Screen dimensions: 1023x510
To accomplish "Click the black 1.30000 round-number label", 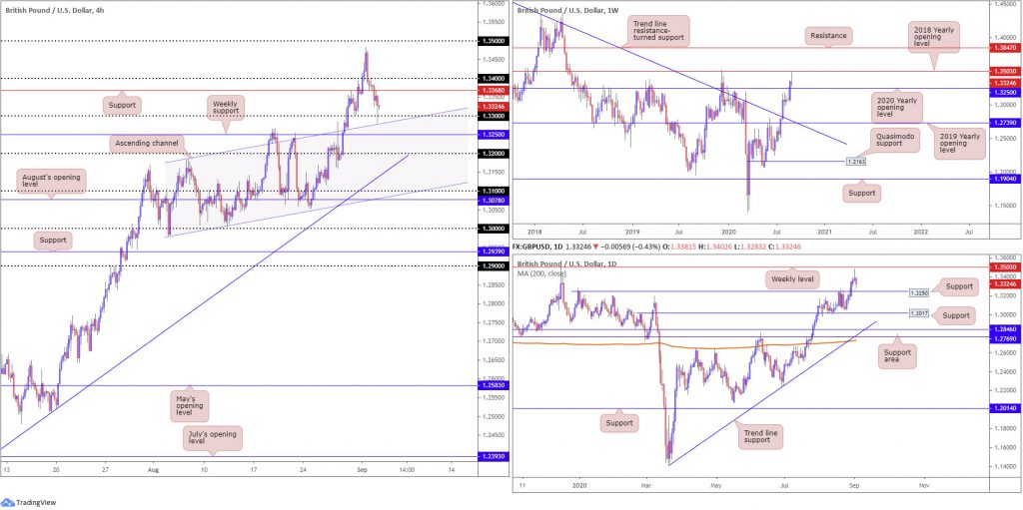I will pos(492,229).
